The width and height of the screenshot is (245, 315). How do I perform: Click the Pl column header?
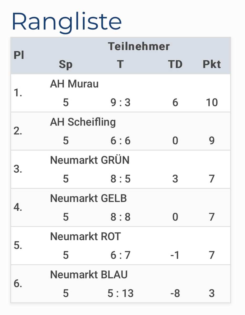(x=19, y=55)
